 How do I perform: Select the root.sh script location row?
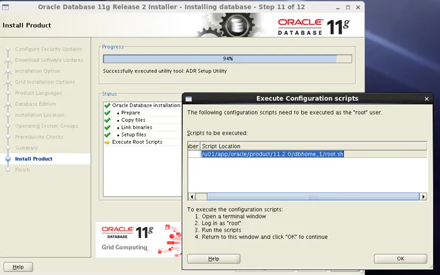[273, 154]
